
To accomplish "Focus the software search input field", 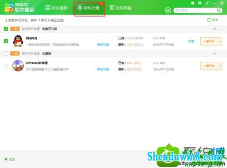I will [x=195, y=10].
